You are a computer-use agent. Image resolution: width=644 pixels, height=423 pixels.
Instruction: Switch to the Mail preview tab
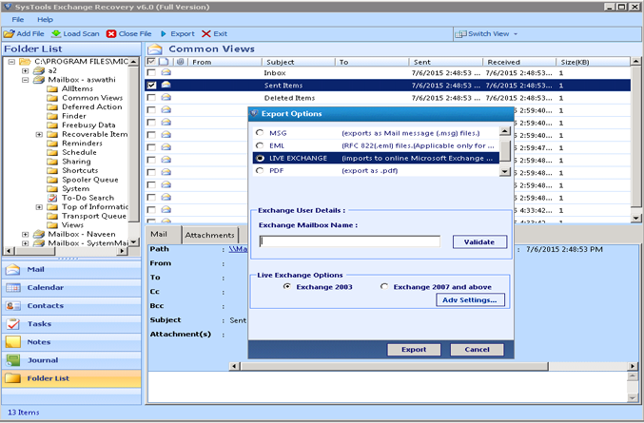163,234
